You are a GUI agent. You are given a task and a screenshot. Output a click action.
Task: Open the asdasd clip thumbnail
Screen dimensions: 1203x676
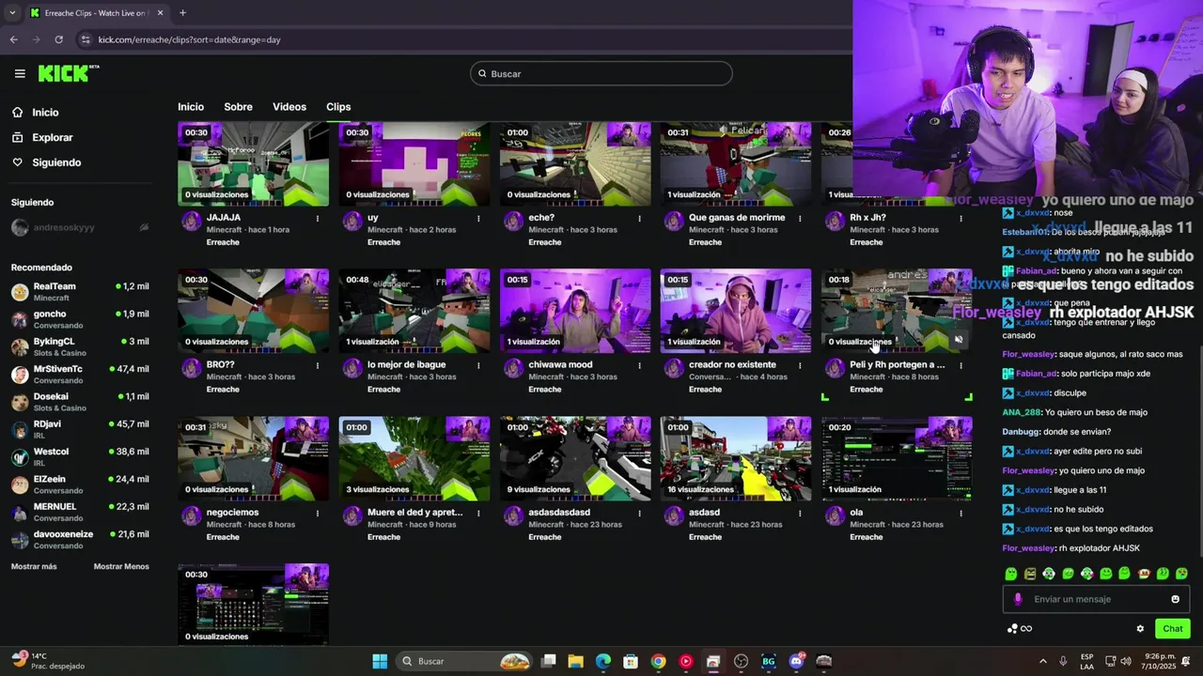click(735, 459)
